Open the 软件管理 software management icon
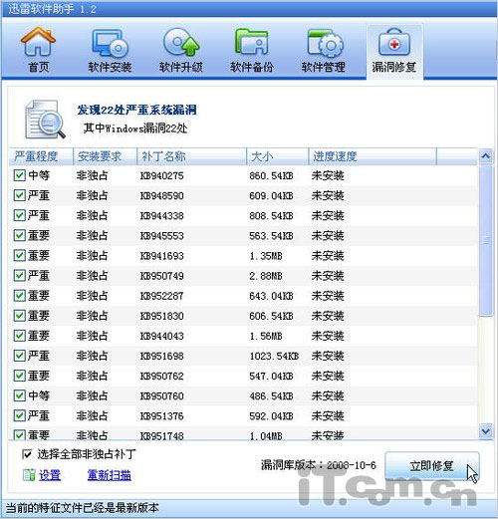Viewport: 498px width, 519px height. (325, 43)
